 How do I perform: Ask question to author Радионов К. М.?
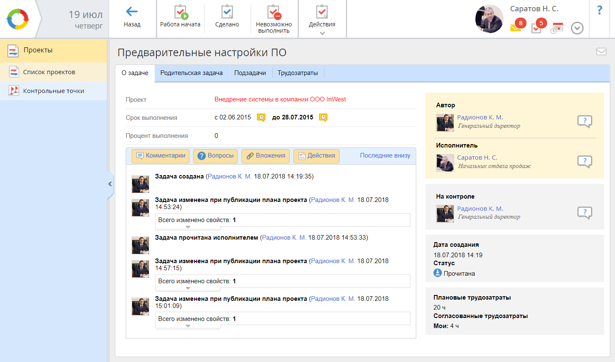coord(584,122)
